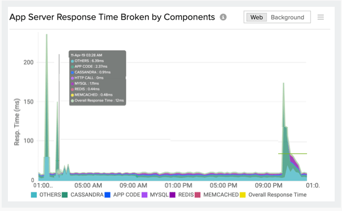342x211 pixels.
Task: Click the MEMCACHED legend swatch
Action: (x=198, y=195)
